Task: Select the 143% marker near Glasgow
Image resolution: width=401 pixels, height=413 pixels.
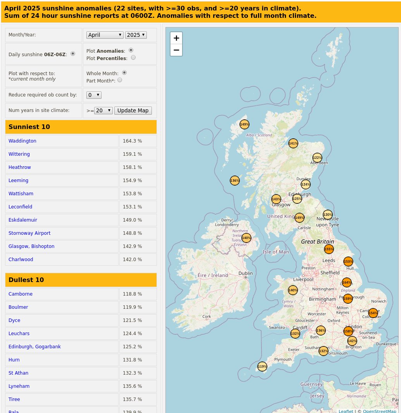Action: [276, 199]
